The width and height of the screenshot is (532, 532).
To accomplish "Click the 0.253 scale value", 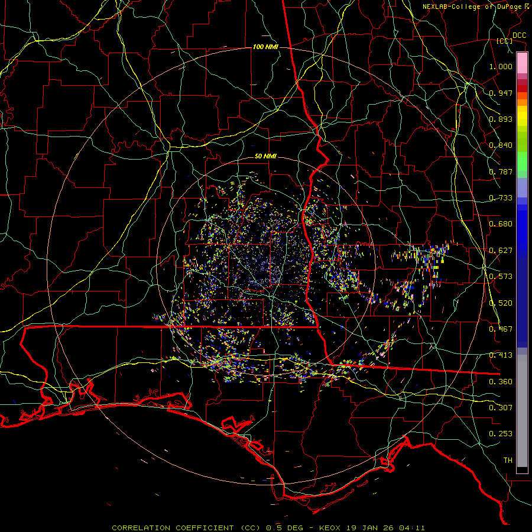I will (x=501, y=434).
